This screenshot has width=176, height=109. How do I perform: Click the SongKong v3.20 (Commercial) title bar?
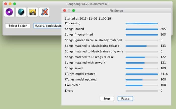tap(87, 4)
